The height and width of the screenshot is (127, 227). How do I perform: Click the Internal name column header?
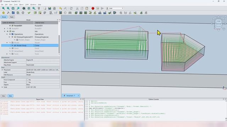pos(46,23)
